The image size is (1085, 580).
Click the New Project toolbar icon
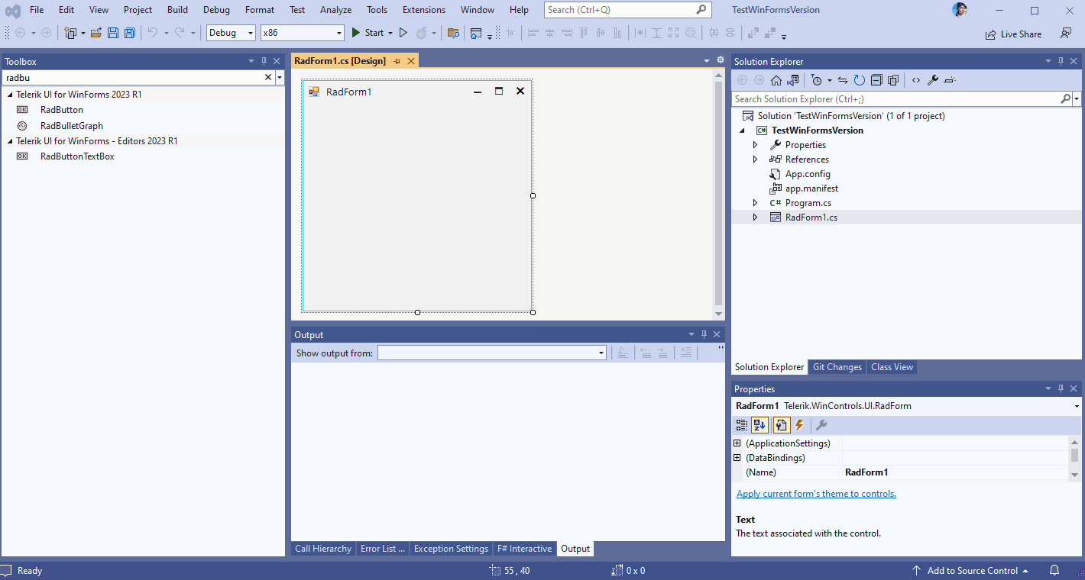coord(70,33)
